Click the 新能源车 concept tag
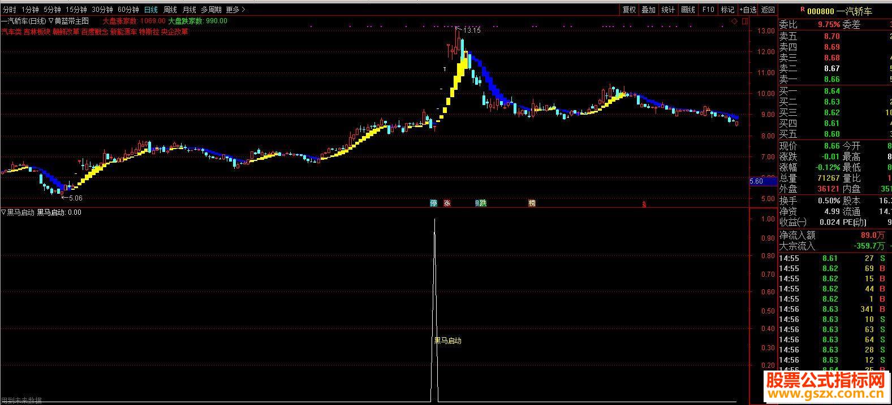This screenshot has height=405, width=892. pos(123,32)
